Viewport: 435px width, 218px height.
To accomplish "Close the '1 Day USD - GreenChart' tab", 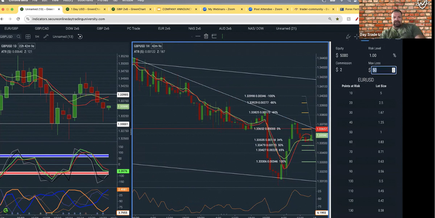I will pyautogui.click(x=105, y=9).
